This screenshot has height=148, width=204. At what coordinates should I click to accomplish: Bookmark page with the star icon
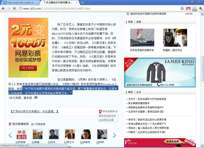(x=182, y=9)
